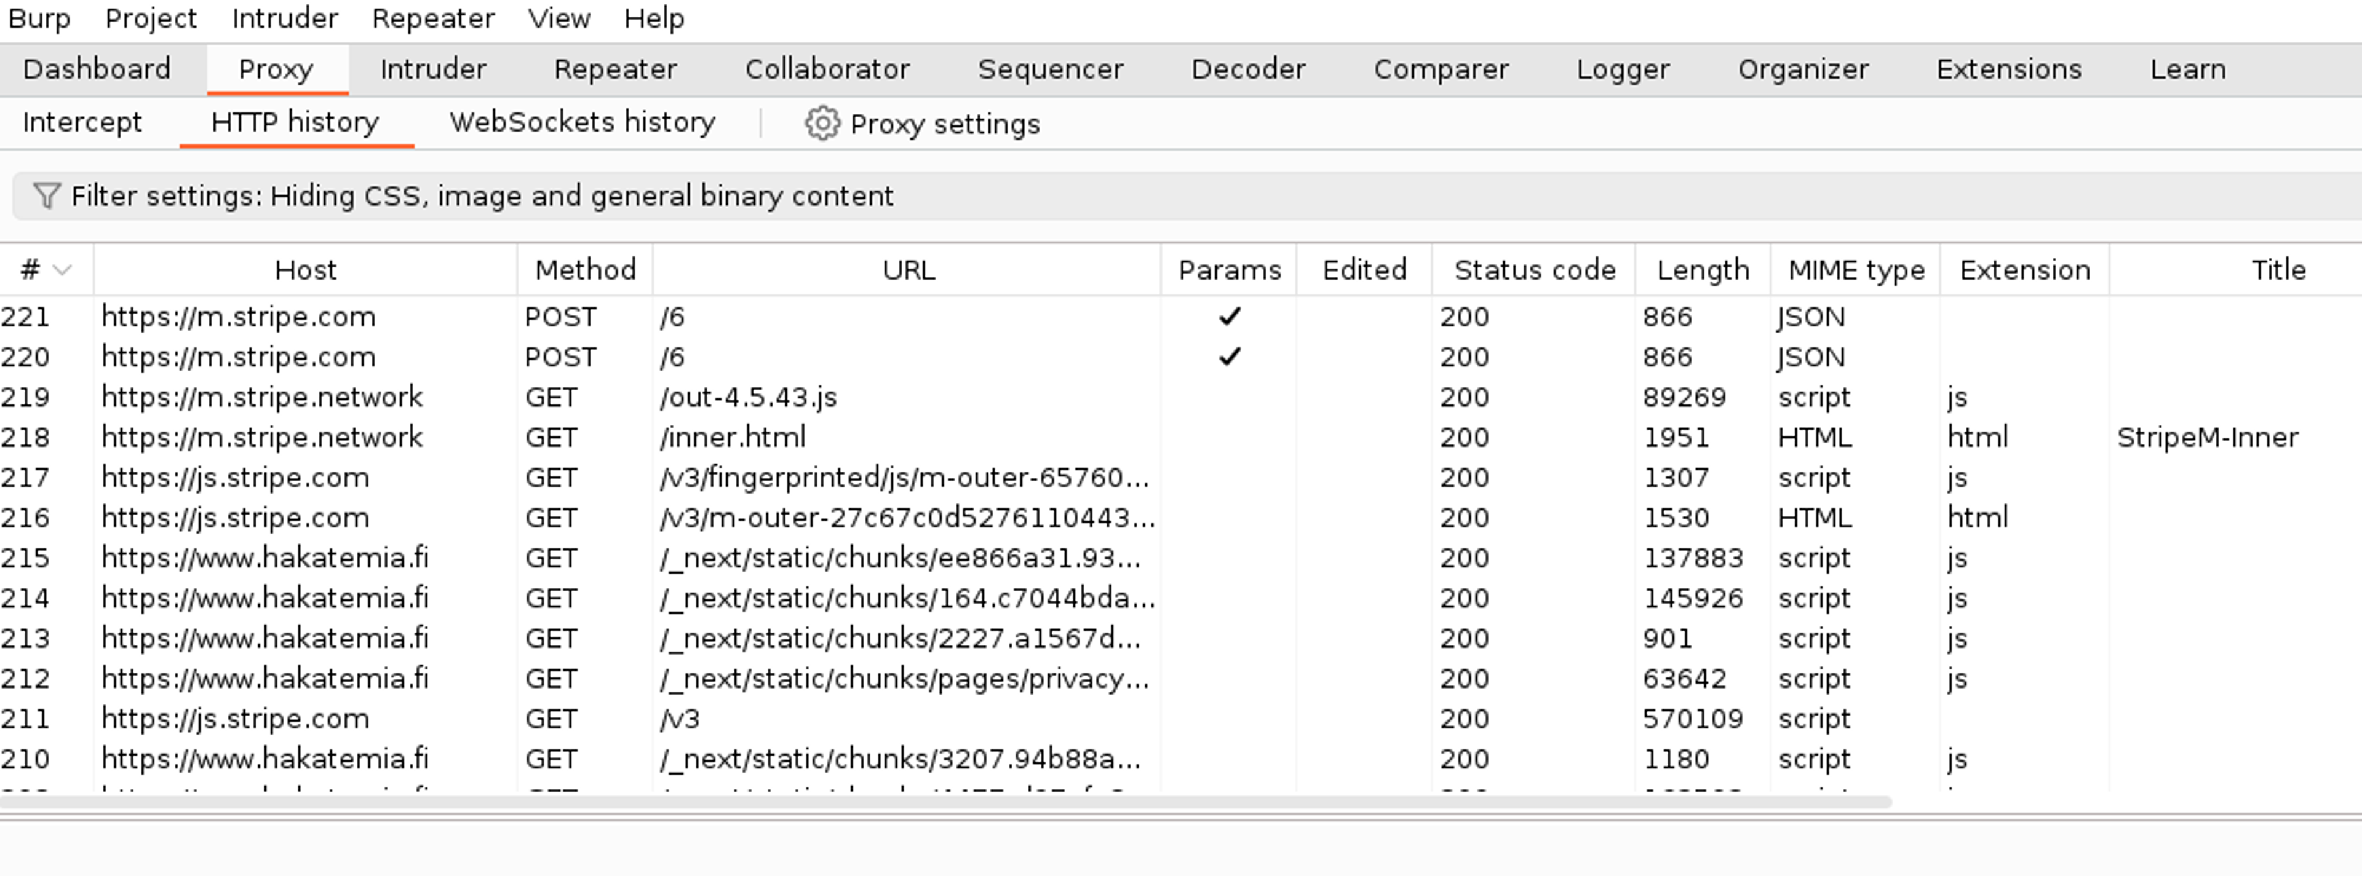This screenshot has height=876, width=2362.
Task: Open the Extensions tab
Action: [2008, 69]
